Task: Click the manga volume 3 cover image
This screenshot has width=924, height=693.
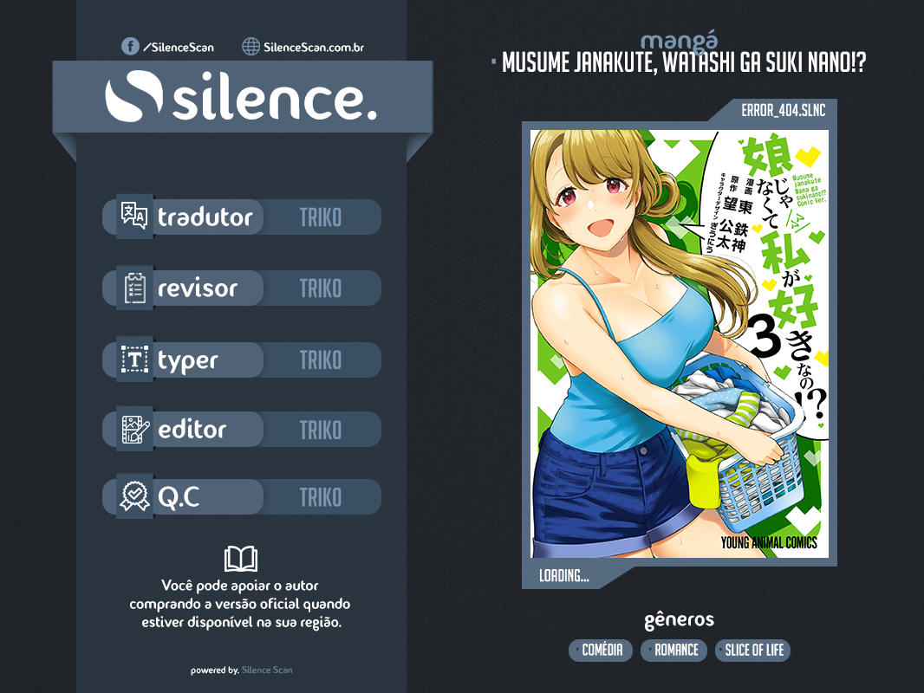Action: [679, 343]
